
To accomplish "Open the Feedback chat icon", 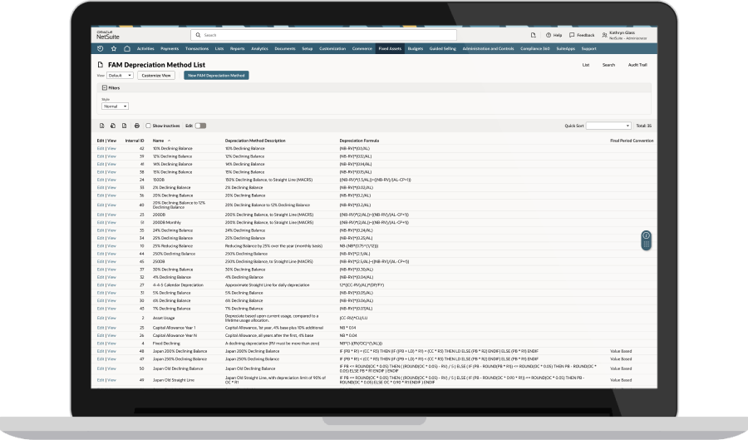I will pyautogui.click(x=582, y=35).
